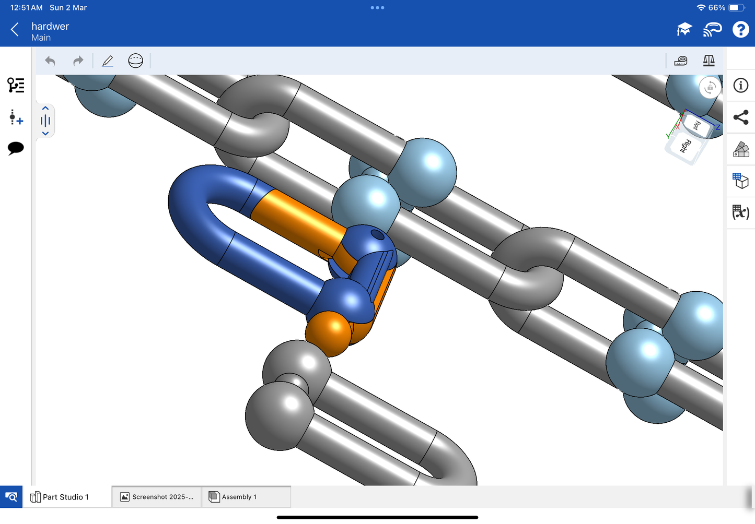The image size is (755, 524).
Task: Open the Help menu
Action: (x=740, y=30)
